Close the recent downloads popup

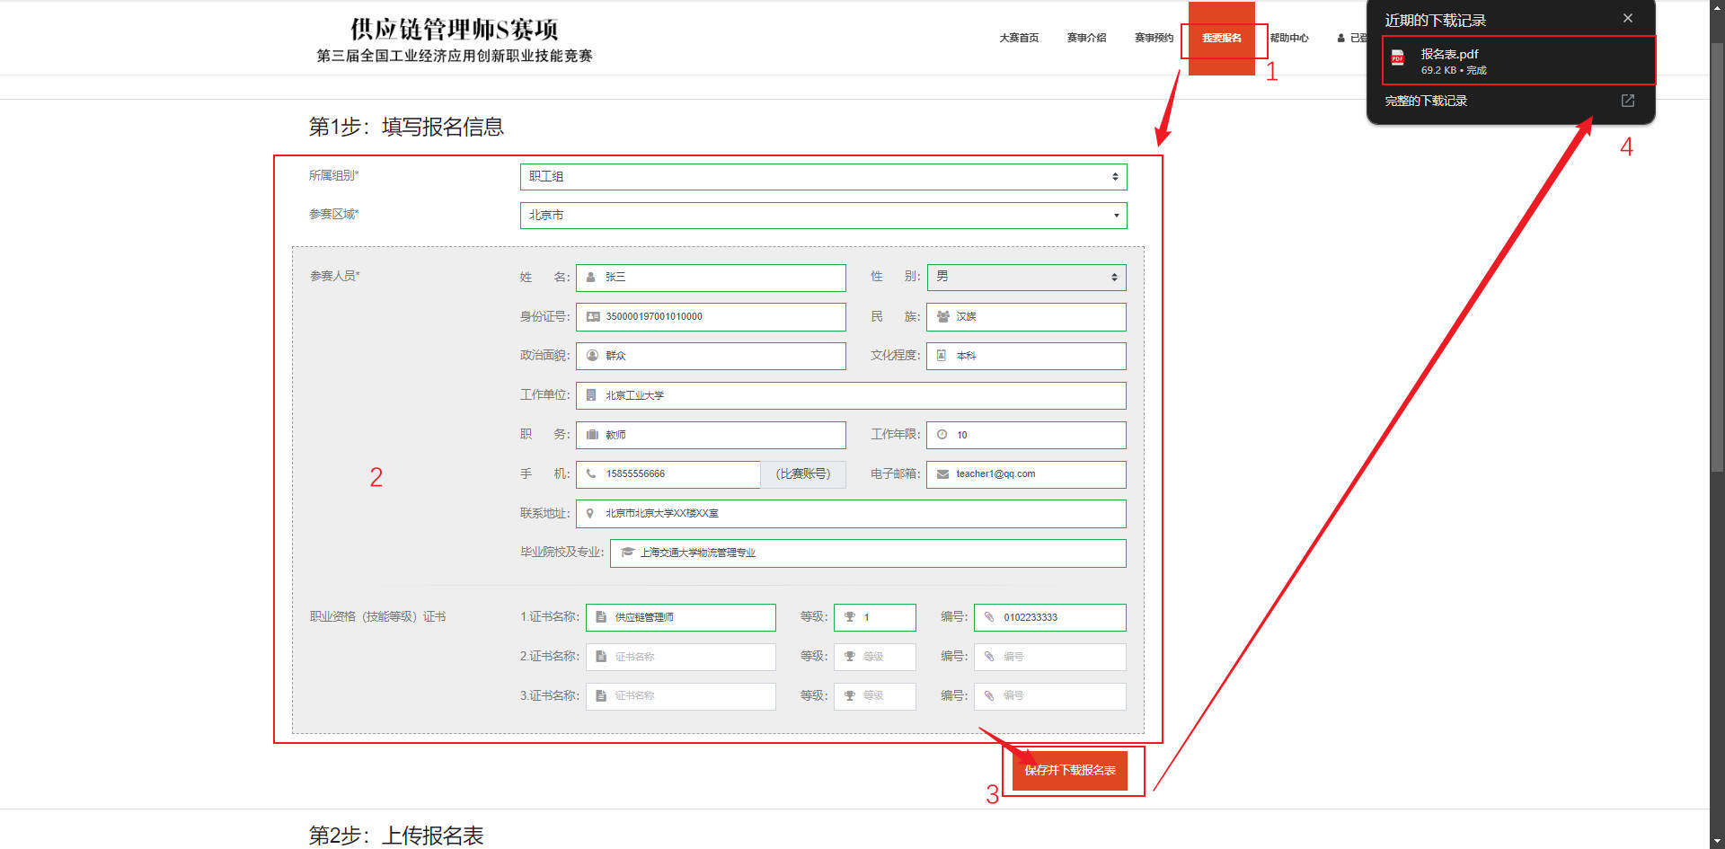click(1627, 18)
